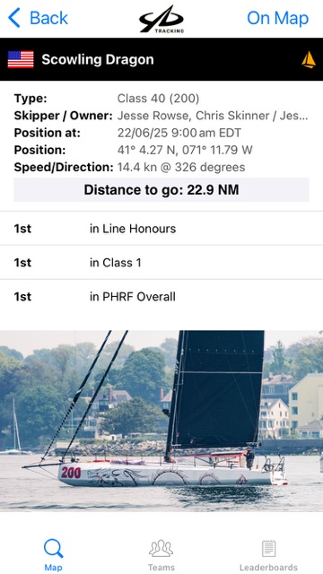The height and width of the screenshot is (574, 323).
Task: Tap the YB Tracking logo
Action: (161, 19)
